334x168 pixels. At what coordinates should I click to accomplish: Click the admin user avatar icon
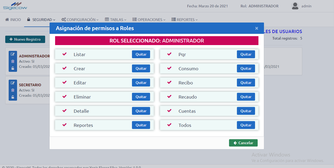[x=295, y=6]
